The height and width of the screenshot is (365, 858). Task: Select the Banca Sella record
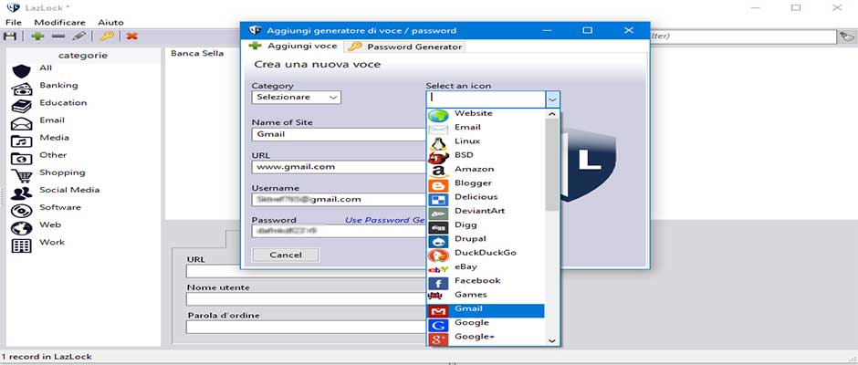tap(197, 54)
